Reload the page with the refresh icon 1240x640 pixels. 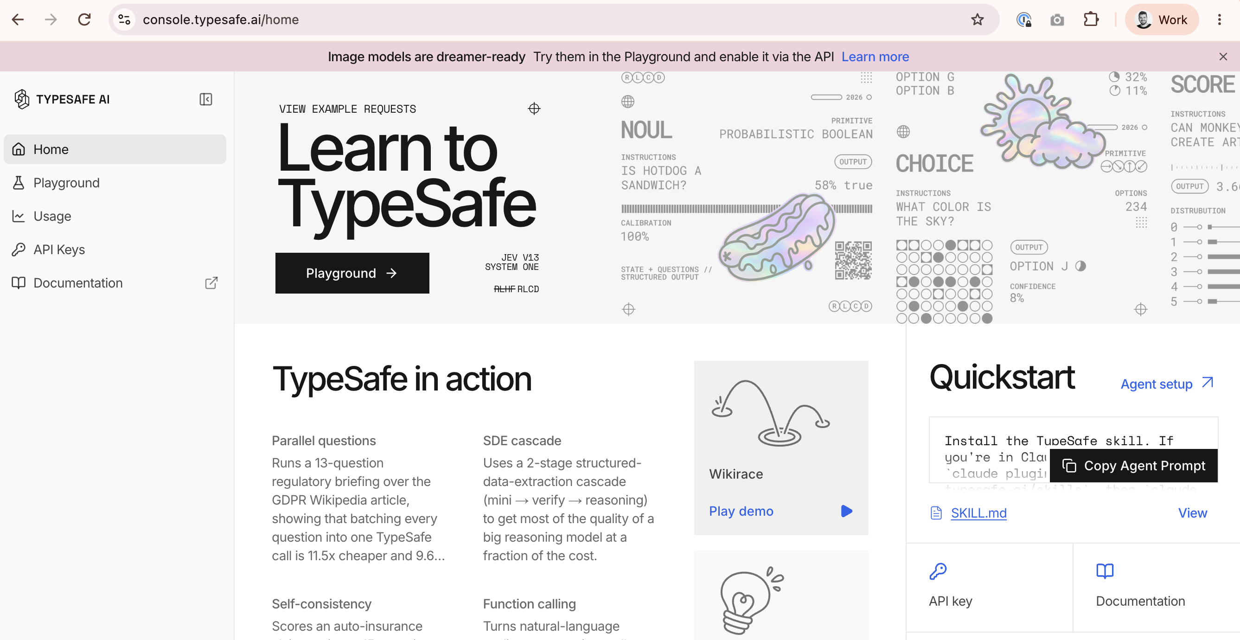pos(84,20)
